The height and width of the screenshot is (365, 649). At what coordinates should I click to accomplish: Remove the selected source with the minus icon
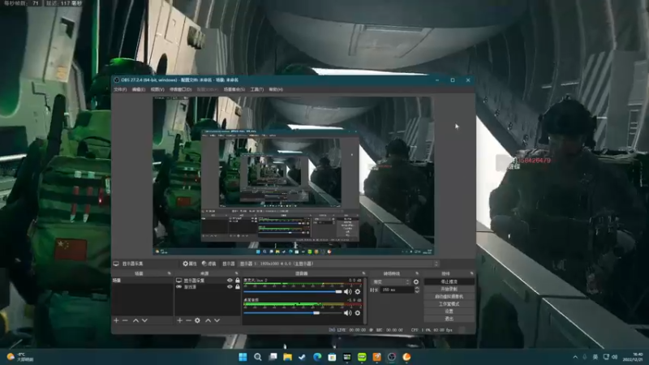coord(188,320)
